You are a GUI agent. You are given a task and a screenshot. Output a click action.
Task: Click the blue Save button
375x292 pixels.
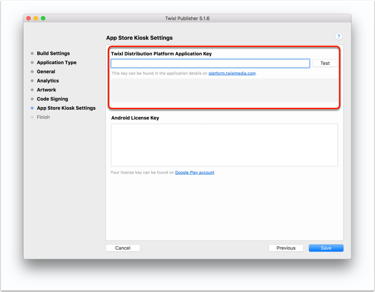coord(326,248)
